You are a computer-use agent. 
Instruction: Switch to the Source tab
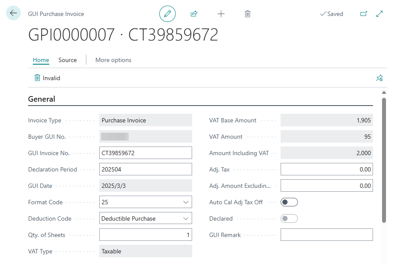pos(67,60)
